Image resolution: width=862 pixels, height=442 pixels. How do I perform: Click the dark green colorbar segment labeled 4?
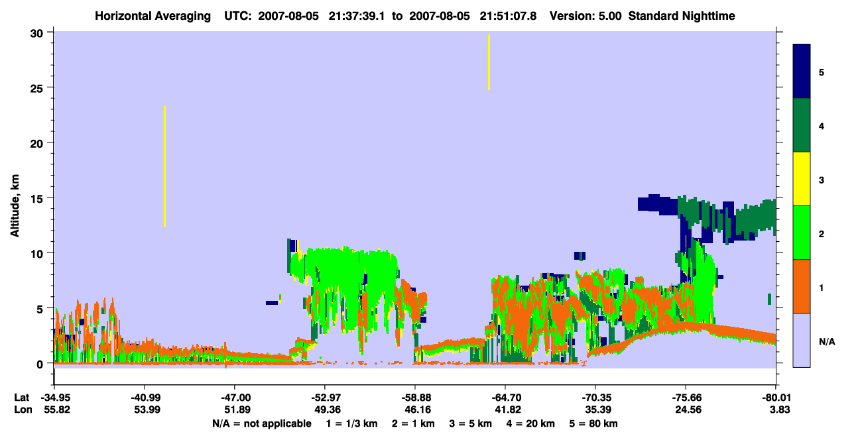tap(802, 125)
